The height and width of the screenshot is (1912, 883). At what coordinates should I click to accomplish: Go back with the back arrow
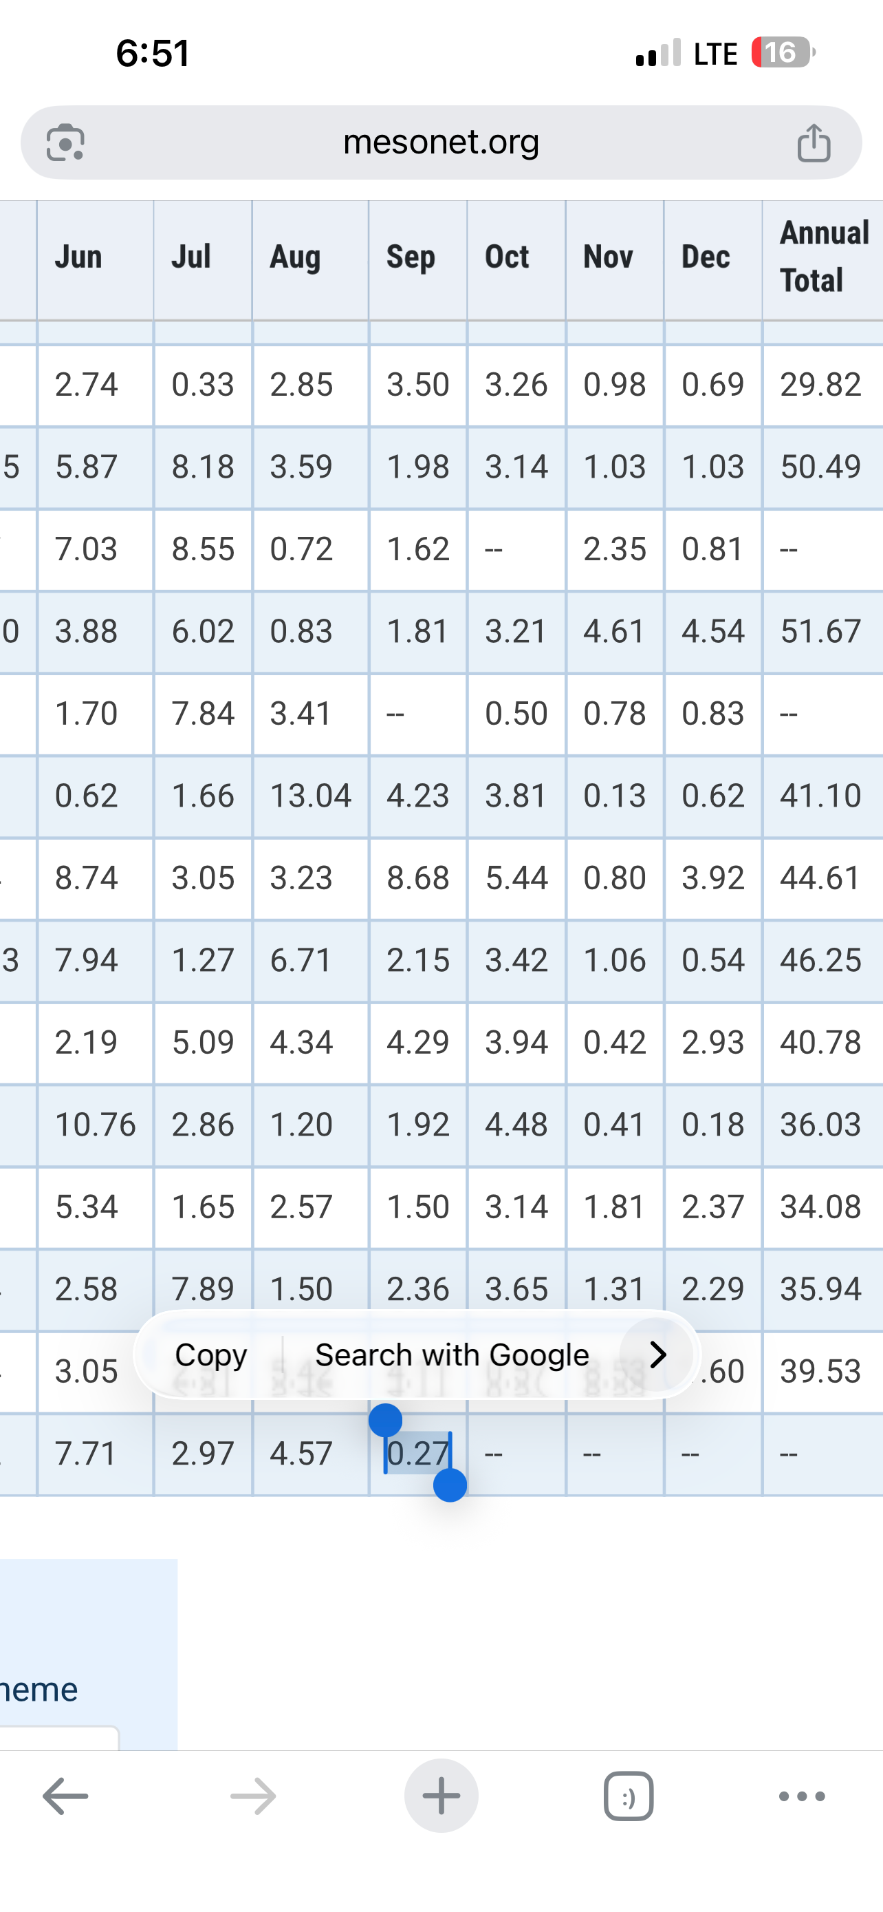coord(65,1796)
